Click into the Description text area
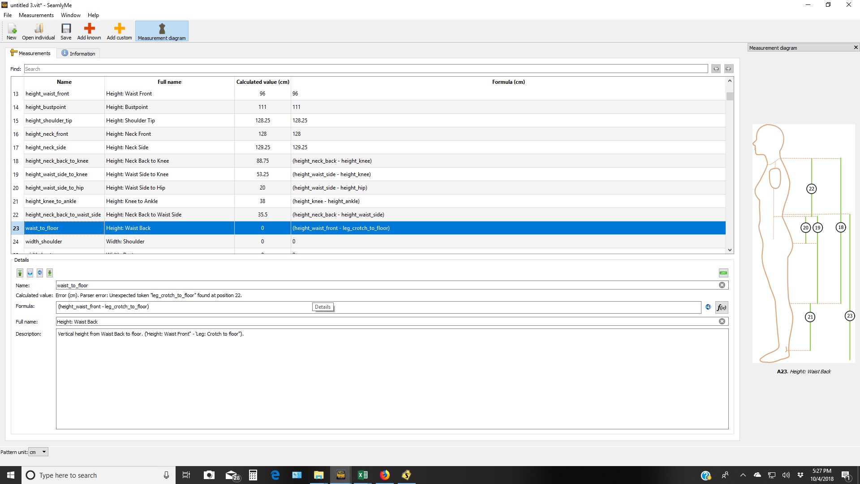 [x=392, y=379]
